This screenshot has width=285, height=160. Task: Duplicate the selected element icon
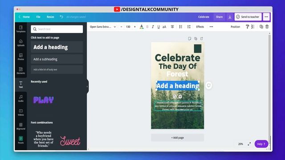[261, 27]
